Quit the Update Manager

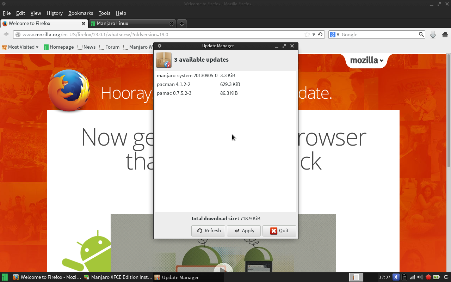click(279, 231)
